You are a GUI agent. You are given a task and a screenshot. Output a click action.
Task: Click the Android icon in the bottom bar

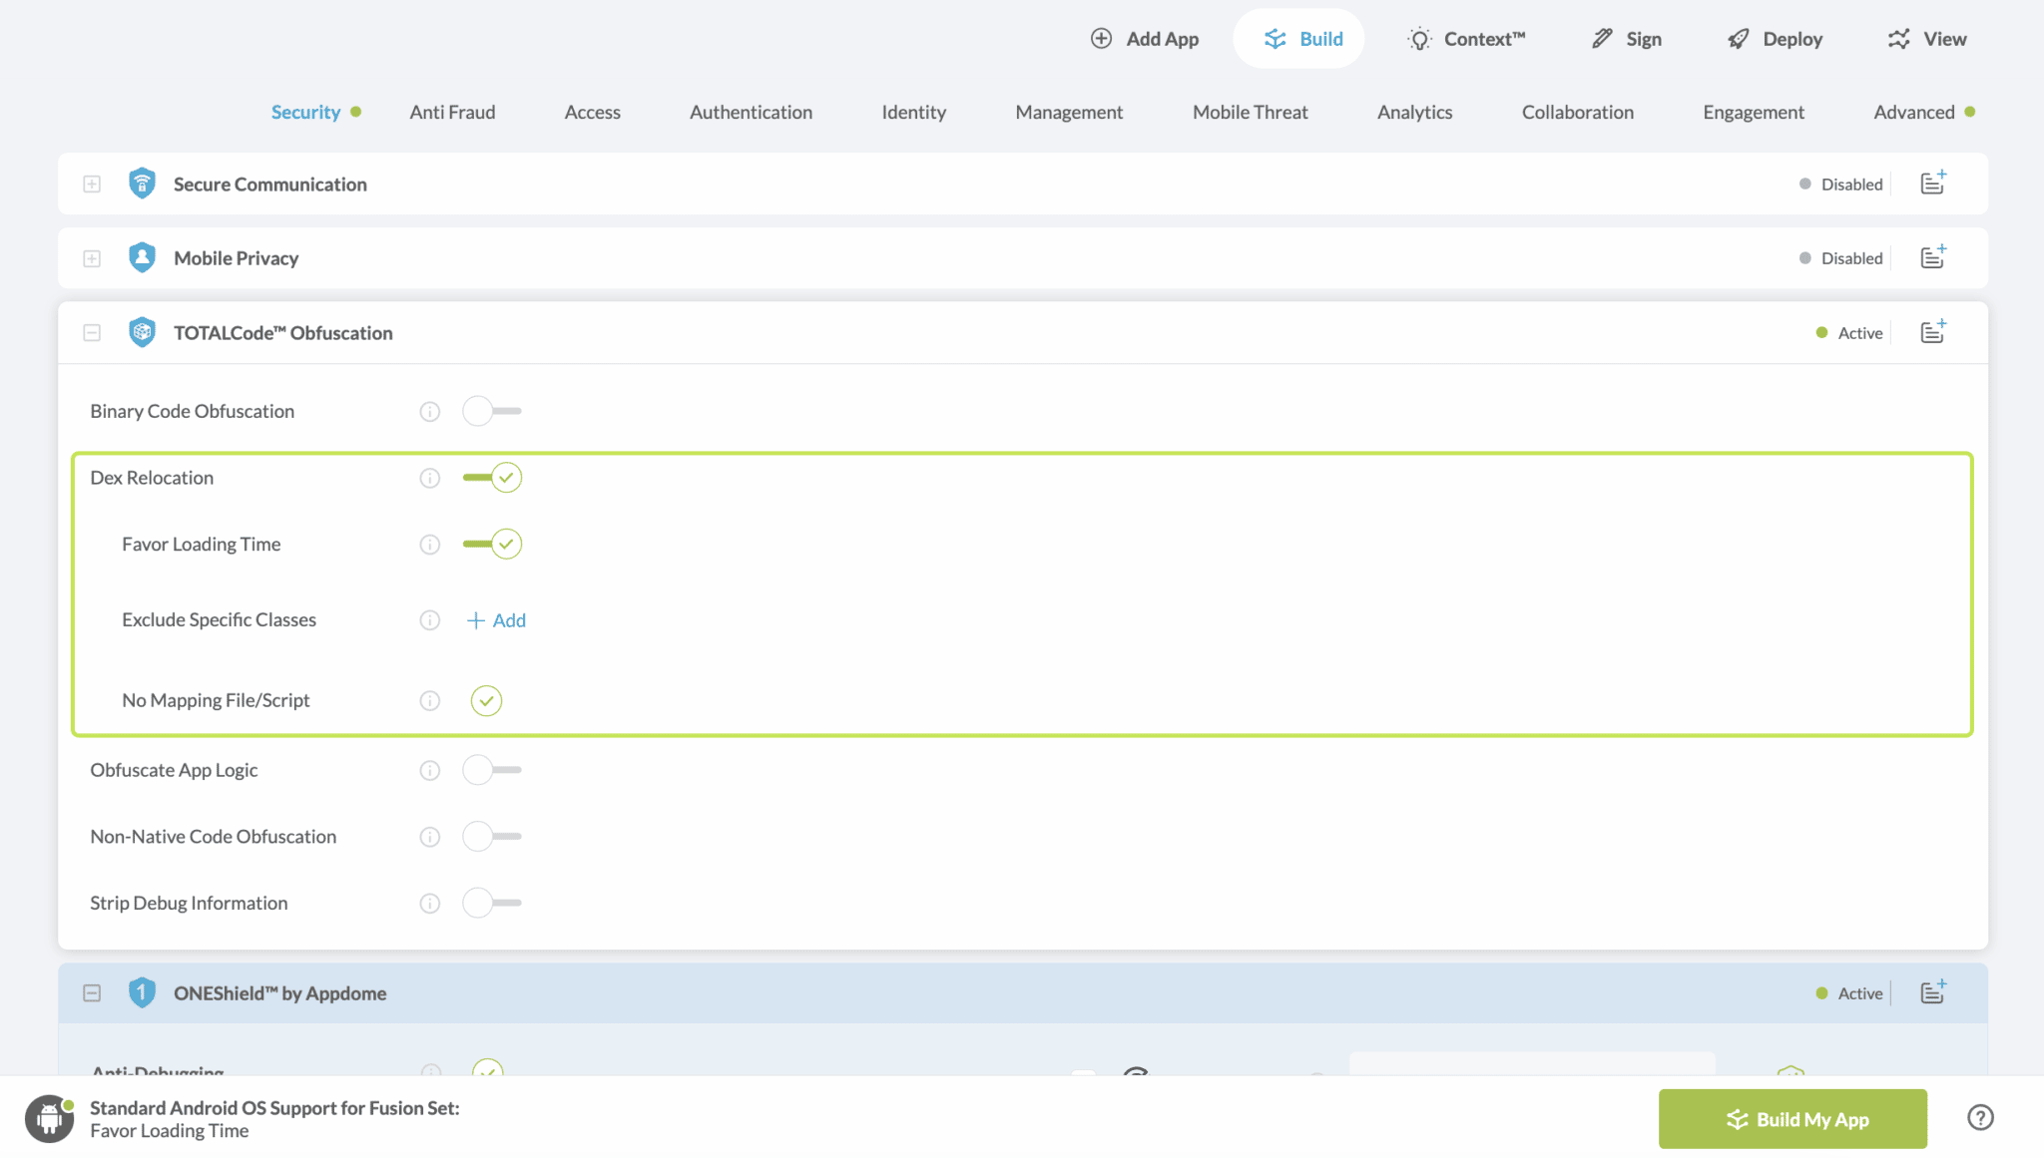point(50,1118)
